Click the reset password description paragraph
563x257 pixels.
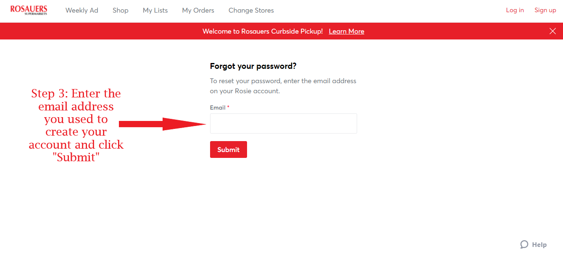(283, 86)
